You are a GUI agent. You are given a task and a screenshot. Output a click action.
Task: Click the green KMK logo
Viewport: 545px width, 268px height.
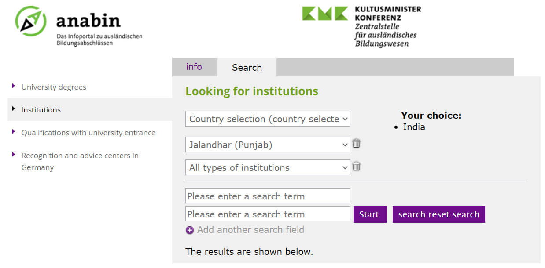[x=325, y=13]
